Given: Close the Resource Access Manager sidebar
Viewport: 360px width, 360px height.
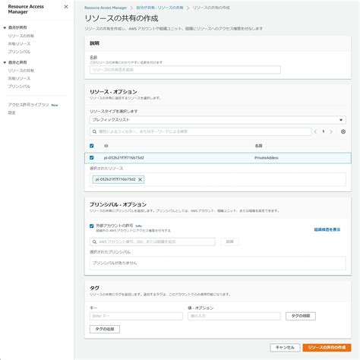Looking at the screenshot, I should (x=66, y=7).
